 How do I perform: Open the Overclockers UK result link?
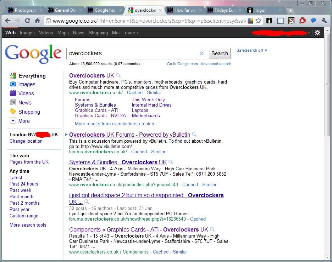point(92,75)
